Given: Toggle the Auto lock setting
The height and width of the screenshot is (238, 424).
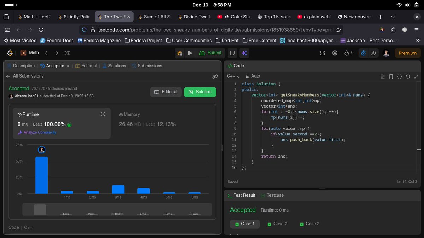Looking at the screenshot, I should pos(253,76).
